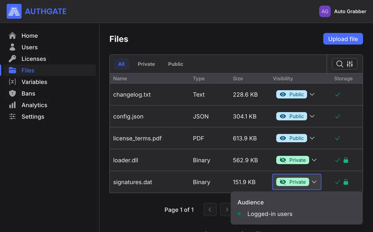The height and width of the screenshot is (232, 373).
Task: Open the filter adjustment sliders control
Action: pos(349,64)
